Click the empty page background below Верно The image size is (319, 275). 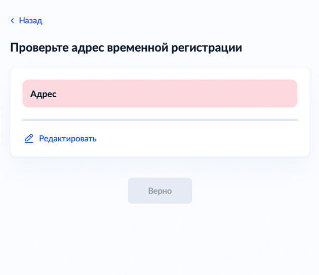[x=160, y=238]
